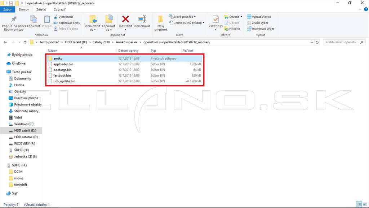Click the Kopírovať copy icon
The width and height of the screenshot is (369, 208).
pos(34,20)
